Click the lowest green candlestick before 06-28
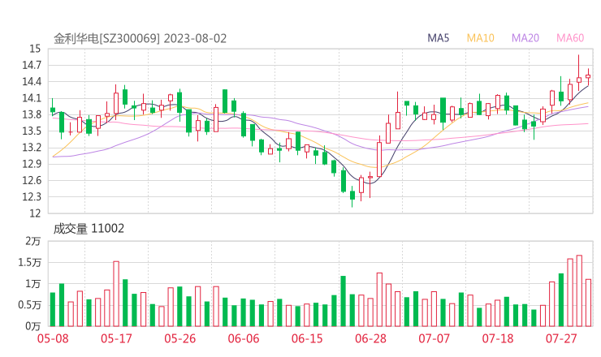 352,196
